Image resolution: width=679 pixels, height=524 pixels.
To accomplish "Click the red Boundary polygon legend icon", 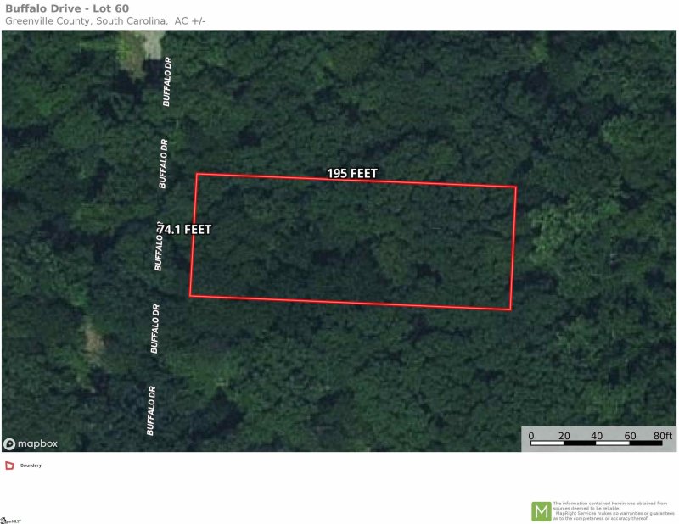I will (x=9, y=465).
